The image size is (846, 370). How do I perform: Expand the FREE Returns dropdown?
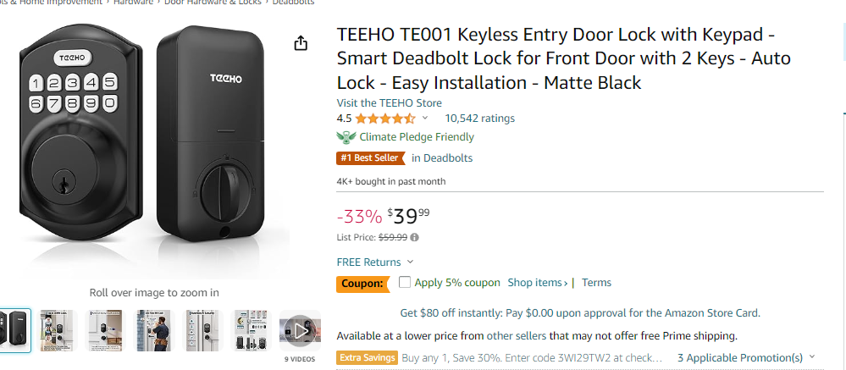click(375, 262)
